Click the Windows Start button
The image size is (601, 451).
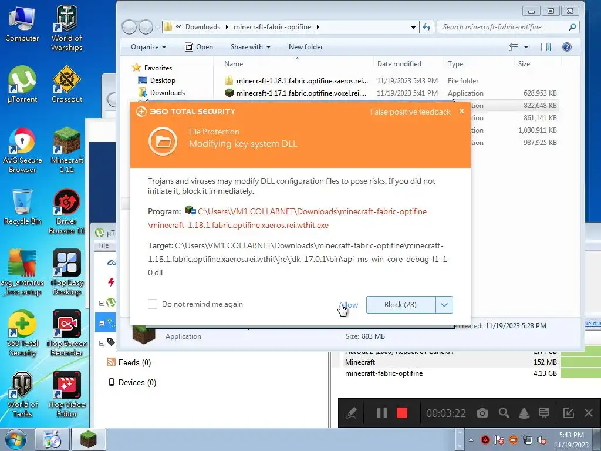click(16, 439)
